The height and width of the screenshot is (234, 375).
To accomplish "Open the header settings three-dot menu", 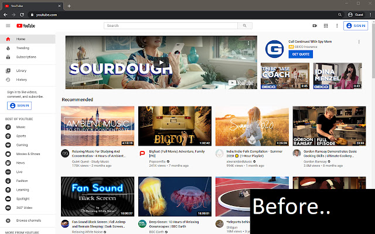I will [x=337, y=26].
